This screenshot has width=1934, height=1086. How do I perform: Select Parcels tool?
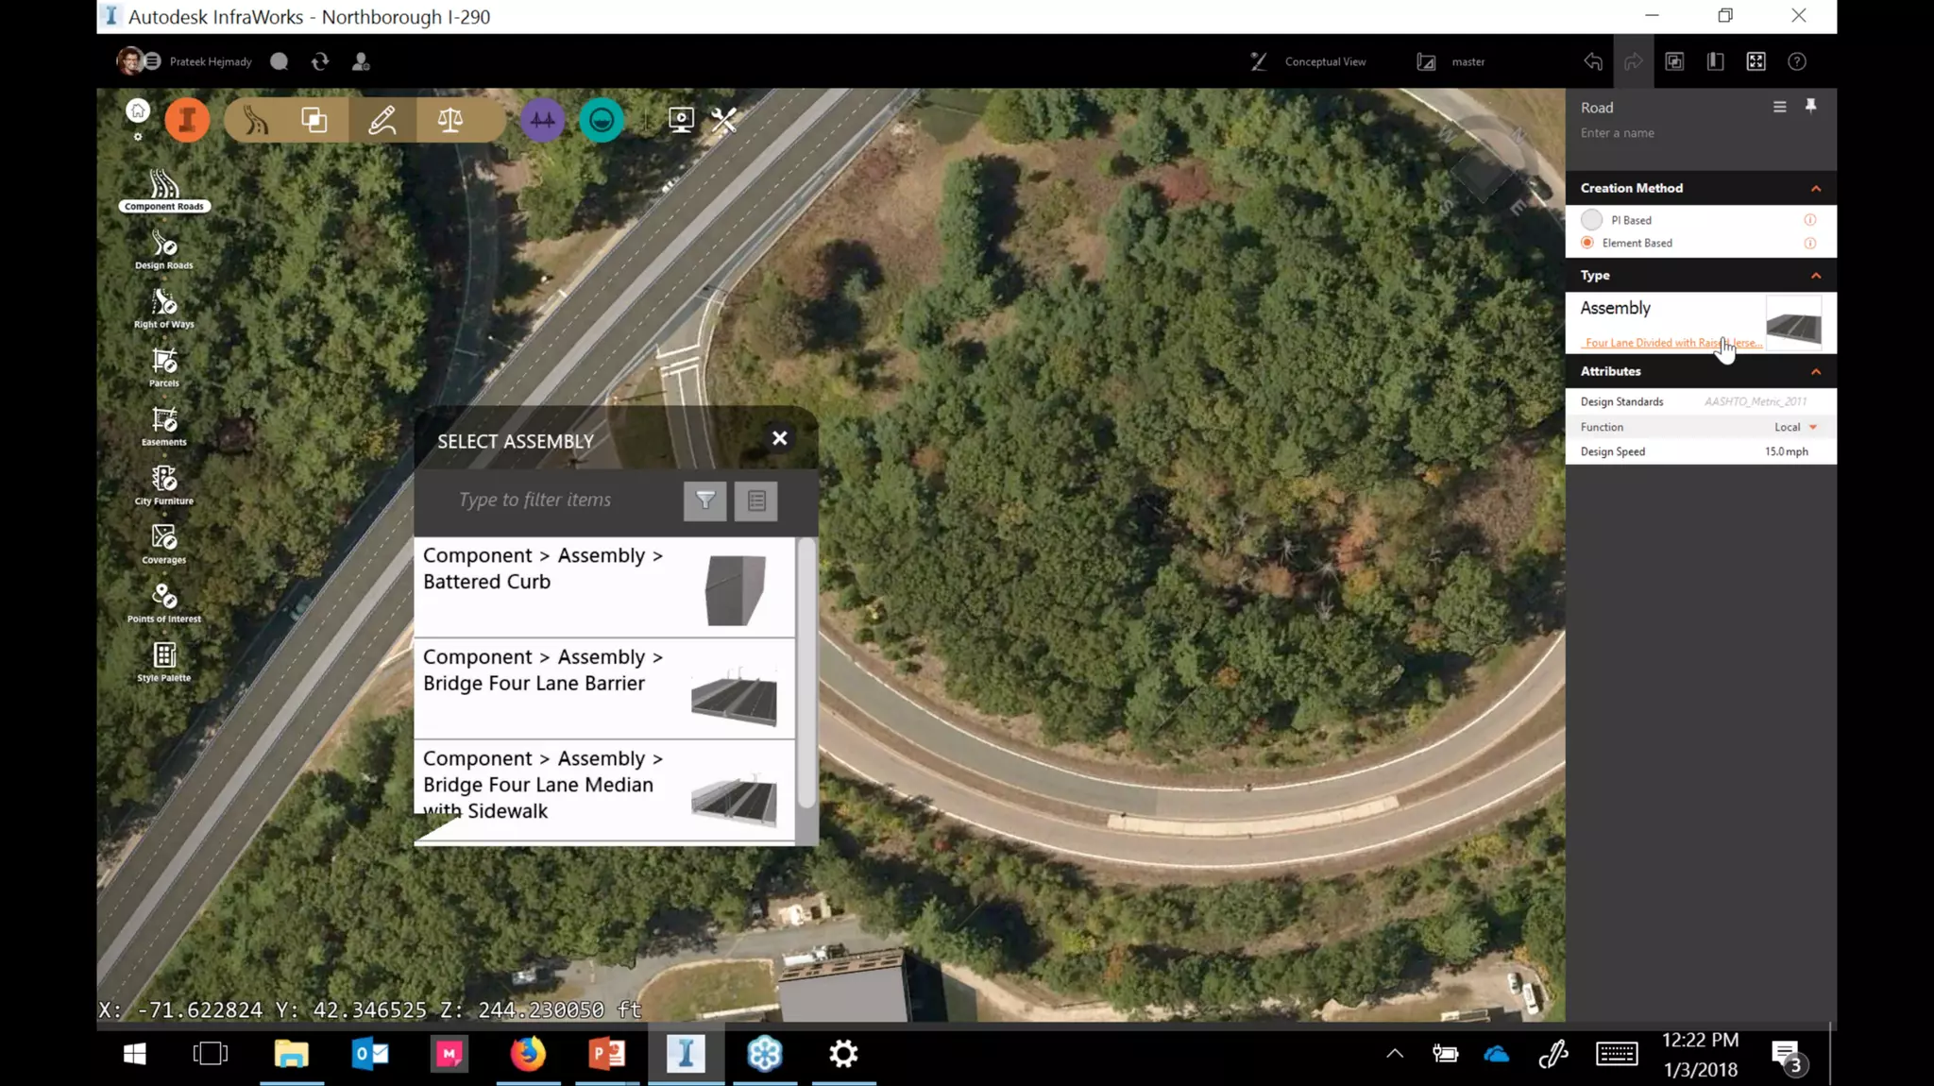coord(164,367)
